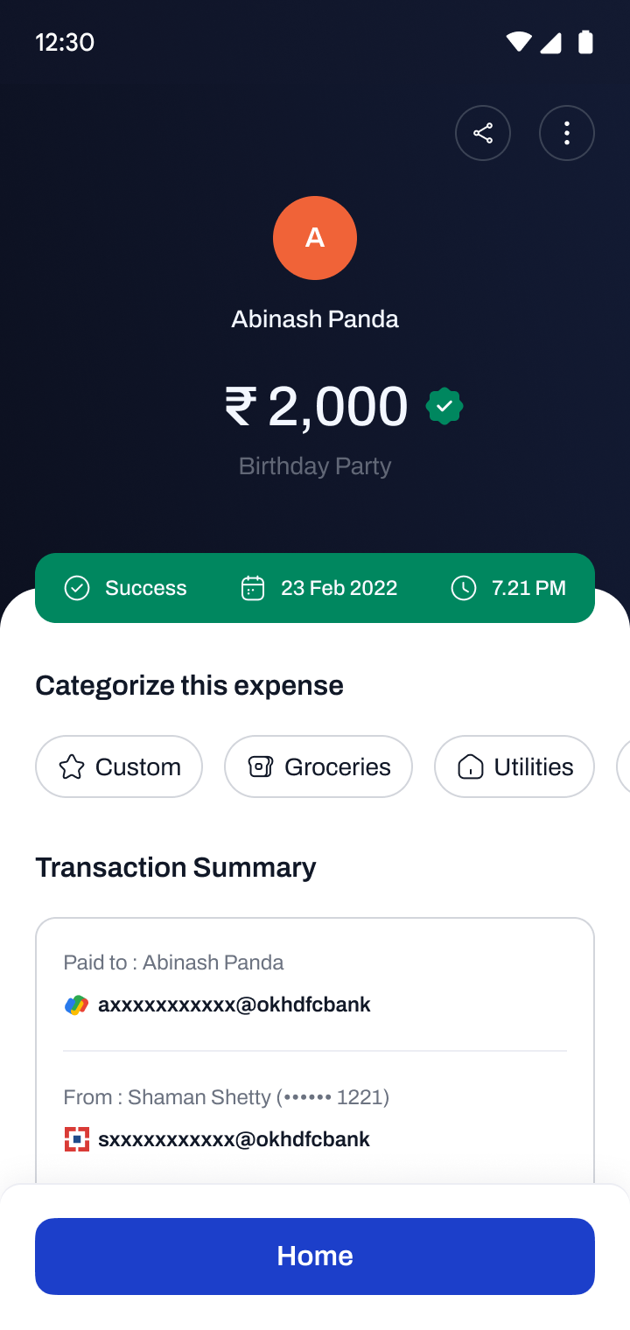Viewport: 630px width, 1330px height.
Task: Tap the axxxxxxxxxxxx@okhdfcbank UPI ID
Action: (x=234, y=1004)
